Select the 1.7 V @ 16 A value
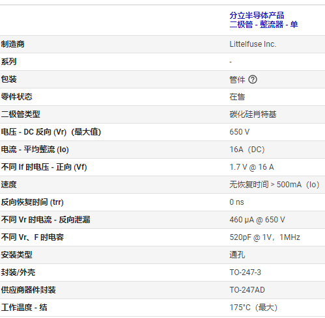Viewport: 325px width, 318px height. [251, 167]
